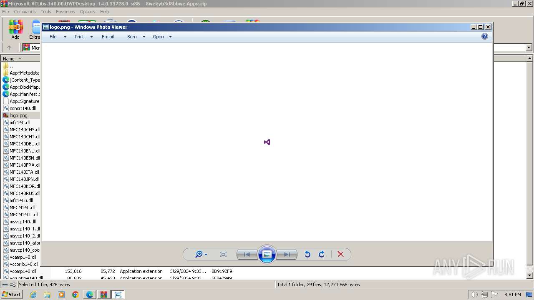Select MFC140CHS.dll in file list
This screenshot has height=300, width=534.
click(21, 130)
